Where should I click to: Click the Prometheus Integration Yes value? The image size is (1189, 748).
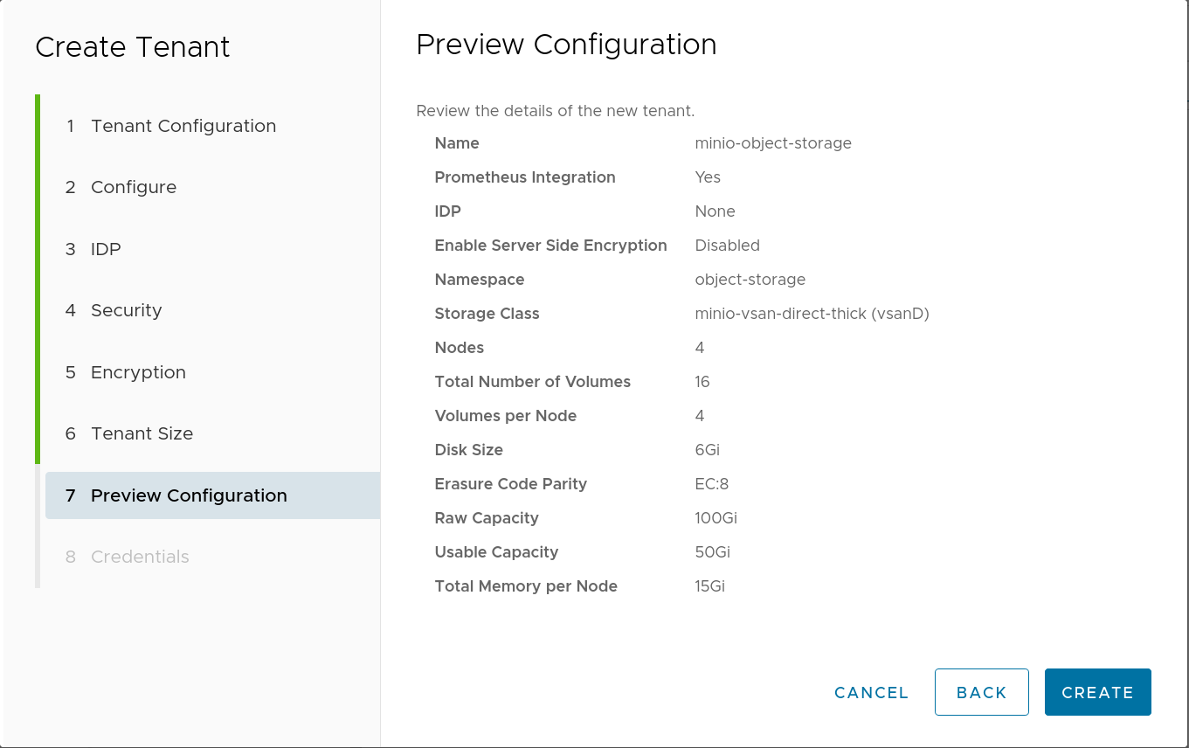coord(708,177)
